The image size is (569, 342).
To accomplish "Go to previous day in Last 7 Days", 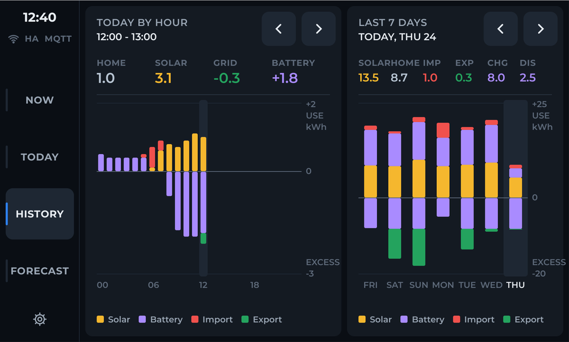I will click(500, 28).
